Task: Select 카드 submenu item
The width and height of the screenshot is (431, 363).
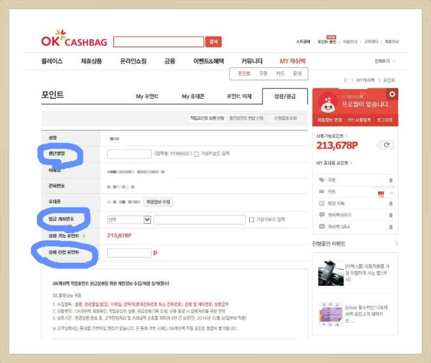Action: (280, 73)
